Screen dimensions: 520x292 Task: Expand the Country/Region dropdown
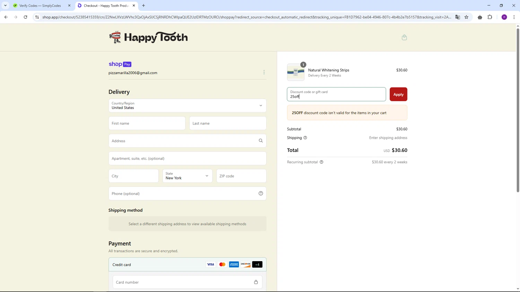(x=188, y=106)
